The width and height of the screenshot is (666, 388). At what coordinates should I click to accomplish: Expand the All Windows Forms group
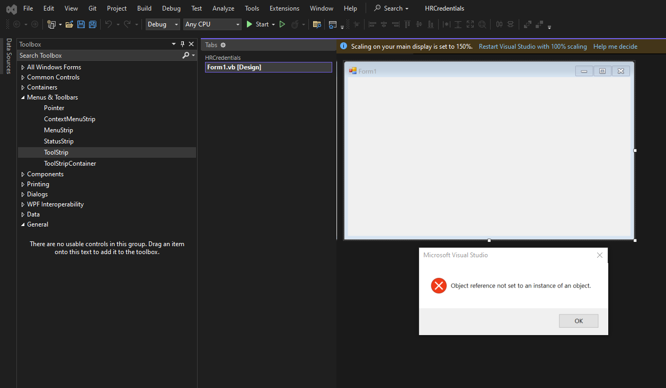23,67
